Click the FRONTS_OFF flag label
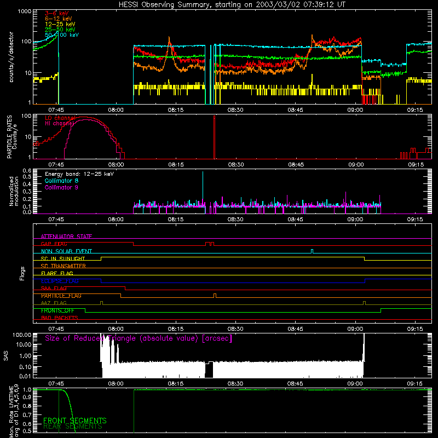The image size is (438, 438). click(57, 310)
